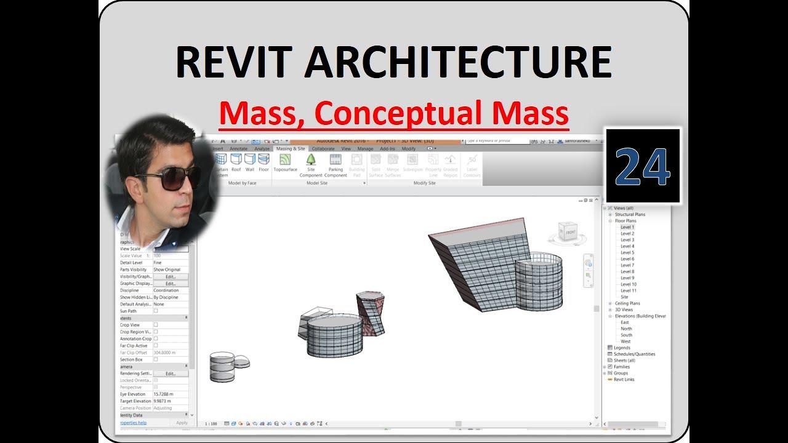Toggle the Crop Region Visible checkbox
The image size is (788, 443).
(156, 332)
